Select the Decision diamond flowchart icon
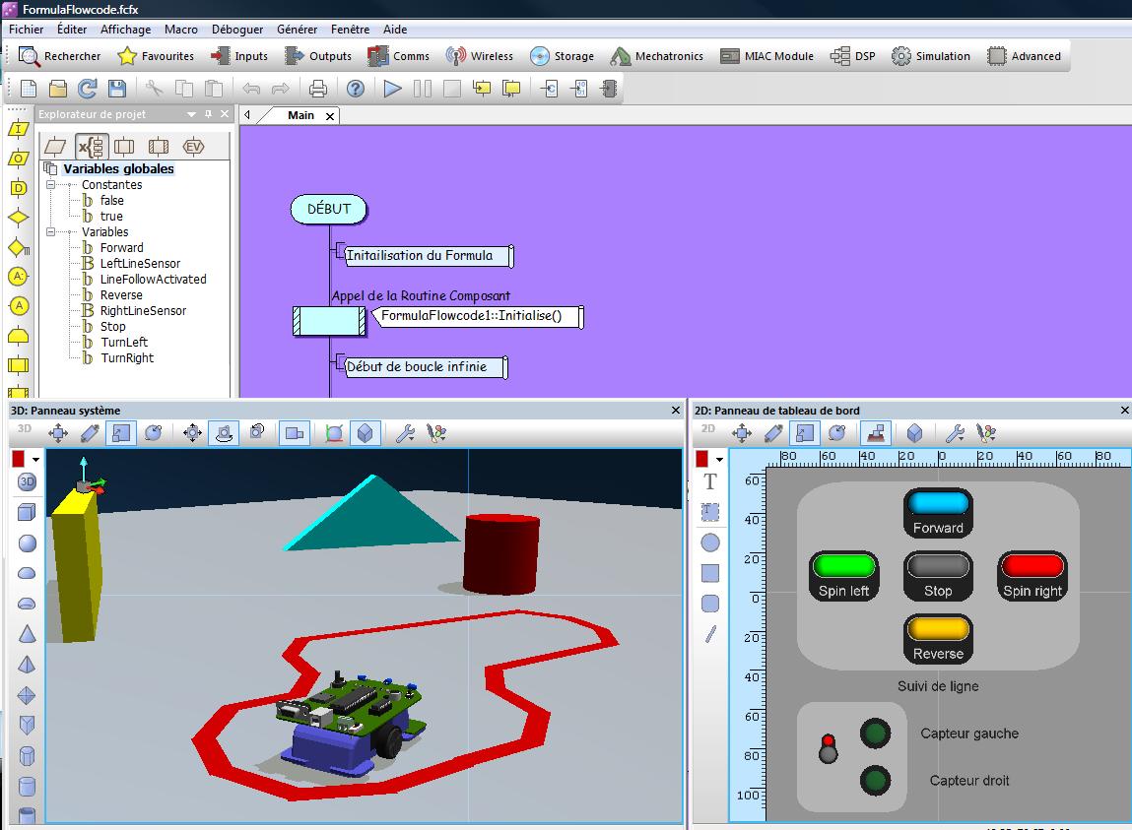This screenshot has height=830, width=1132. (18, 218)
